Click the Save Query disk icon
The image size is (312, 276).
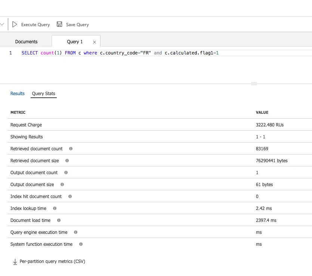pyautogui.click(x=59, y=24)
